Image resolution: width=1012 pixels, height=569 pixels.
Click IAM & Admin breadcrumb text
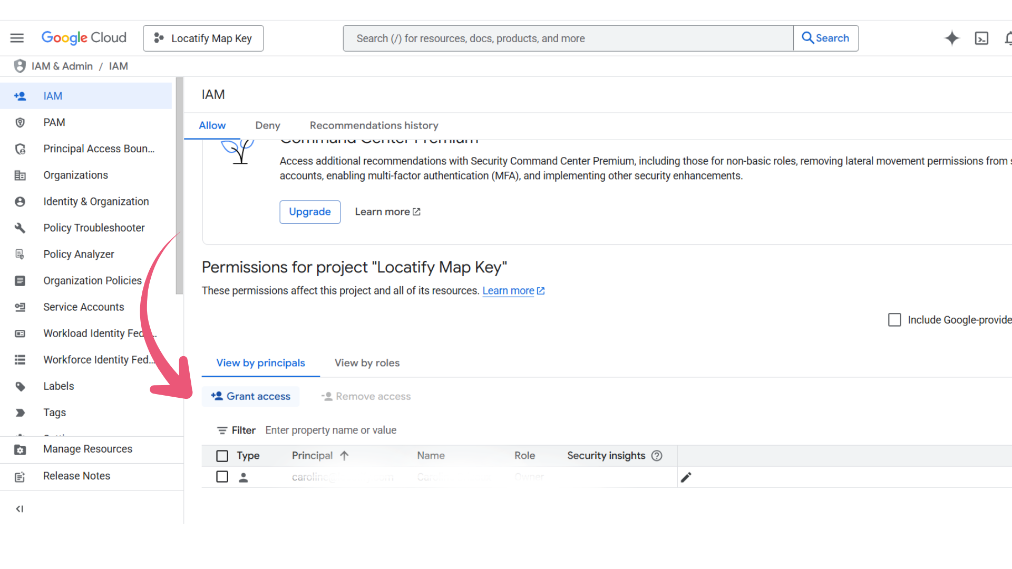[x=62, y=66]
